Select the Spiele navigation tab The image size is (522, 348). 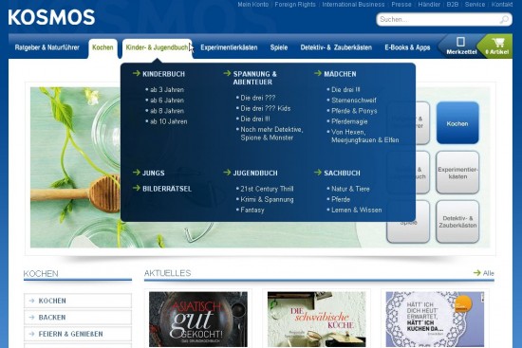coord(279,47)
